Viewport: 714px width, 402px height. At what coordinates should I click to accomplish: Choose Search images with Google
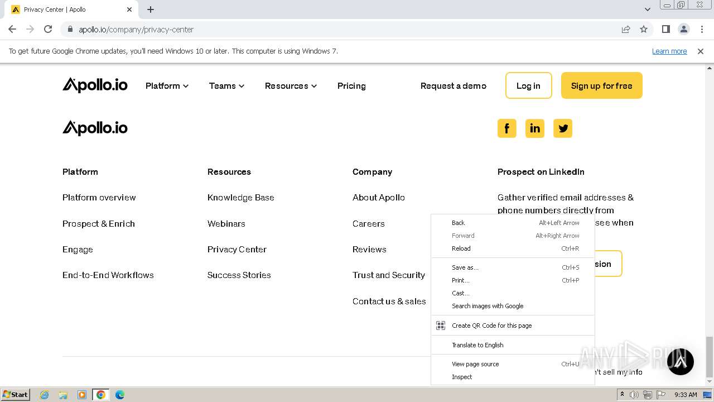[513, 306]
